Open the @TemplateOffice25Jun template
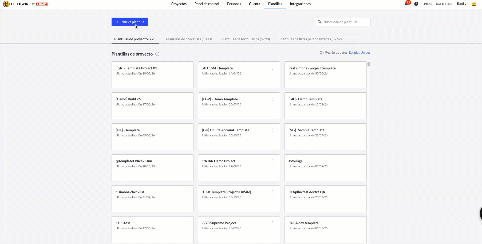This screenshot has width=482, height=244. (x=153, y=168)
